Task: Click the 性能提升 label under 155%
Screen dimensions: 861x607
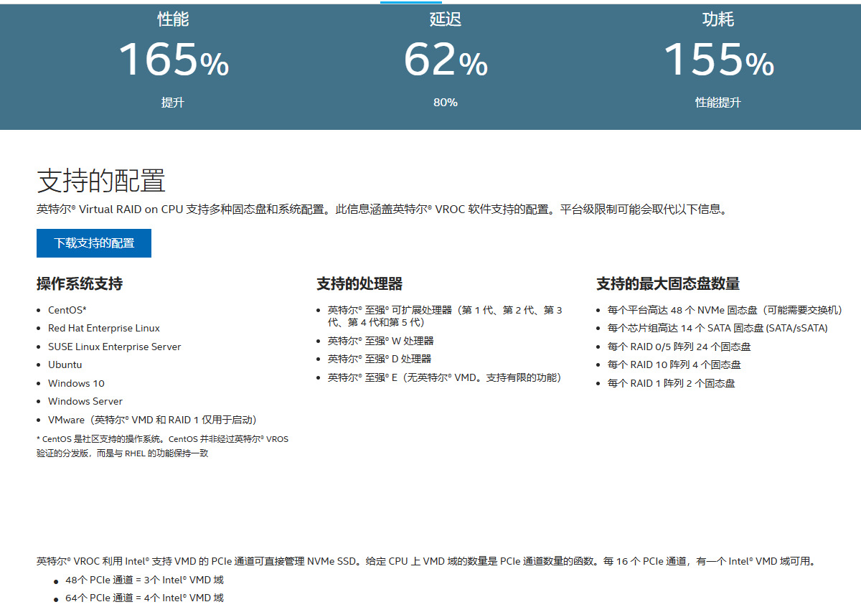Action: point(718,103)
